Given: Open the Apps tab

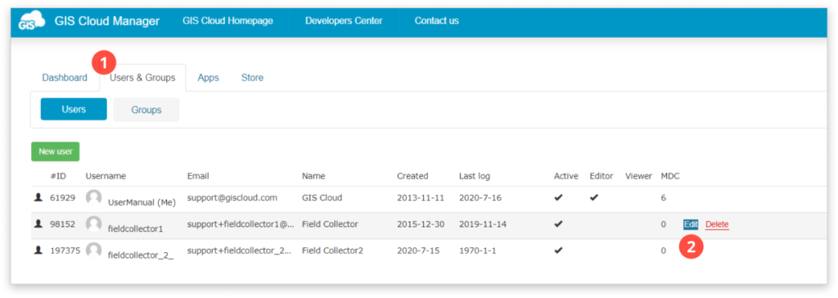Looking at the screenshot, I should pyautogui.click(x=209, y=78).
